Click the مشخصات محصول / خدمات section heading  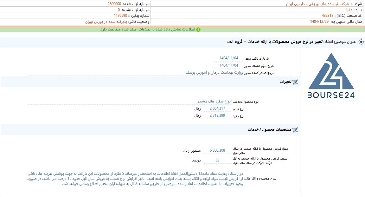tap(270, 130)
